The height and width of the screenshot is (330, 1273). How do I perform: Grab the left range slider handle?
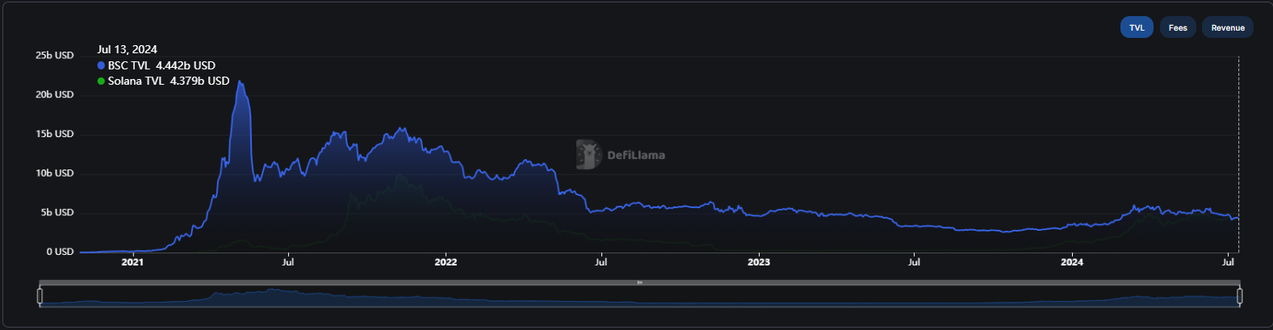pos(40,296)
